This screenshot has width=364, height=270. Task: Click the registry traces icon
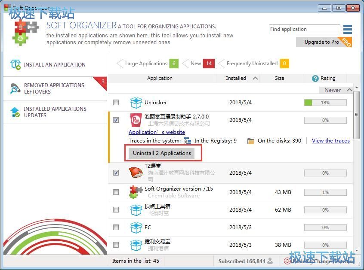[x=187, y=141]
